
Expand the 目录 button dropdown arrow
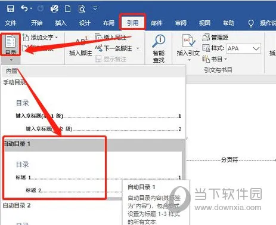11,60
